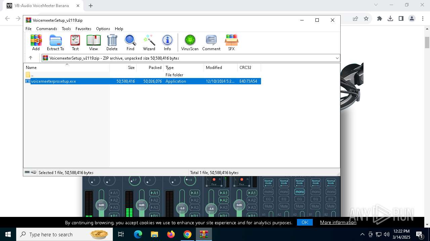This screenshot has width=430, height=241.
Task: Go up one level with the arrow
Action: [x=31, y=58]
